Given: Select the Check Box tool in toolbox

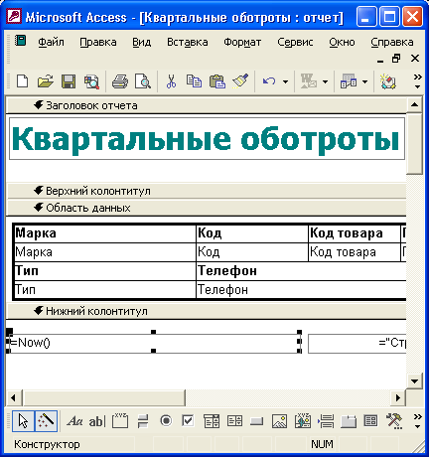Looking at the screenshot, I should (x=188, y=421).
